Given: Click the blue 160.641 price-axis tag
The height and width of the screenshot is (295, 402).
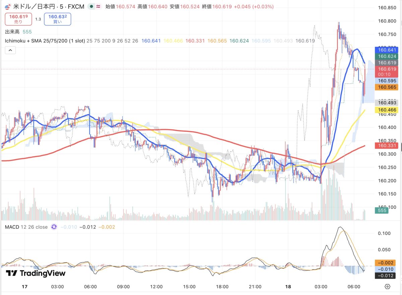Looking at the screenshot, I should (x=387, y=50).
